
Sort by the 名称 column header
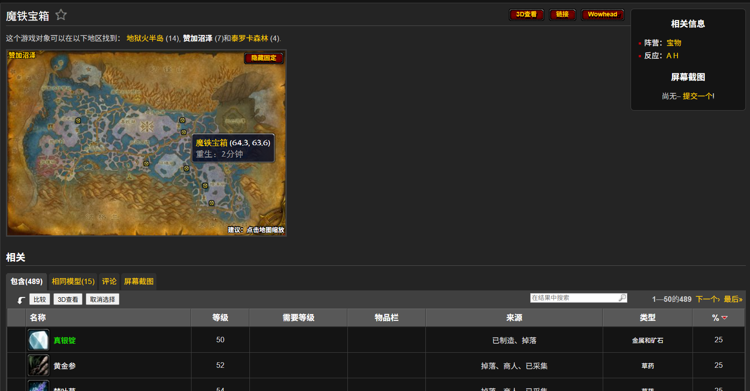click(109, 318)
